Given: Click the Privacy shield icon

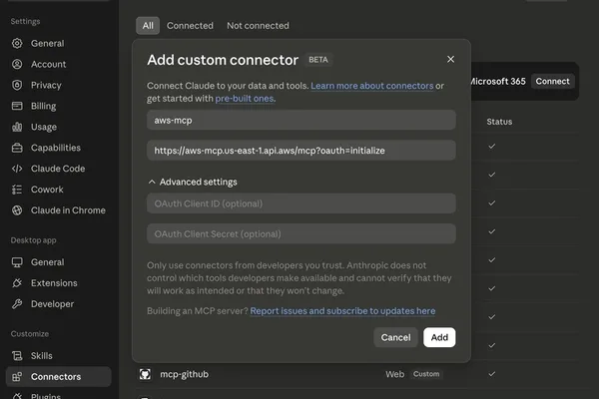Looking at the screenshot, I should point(17,85).
